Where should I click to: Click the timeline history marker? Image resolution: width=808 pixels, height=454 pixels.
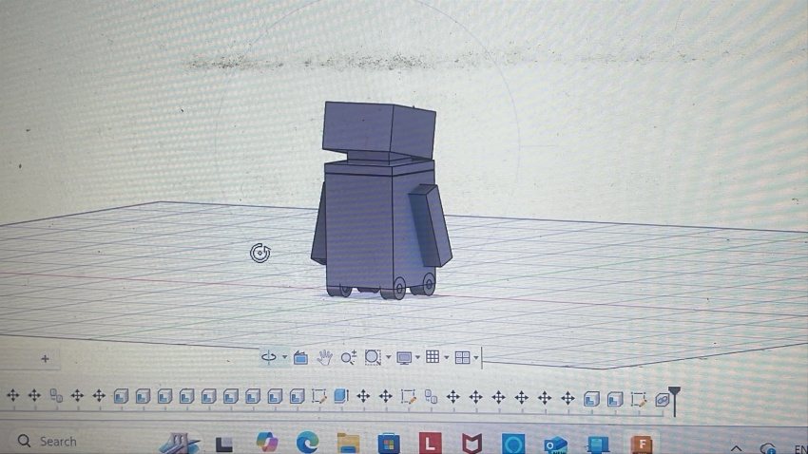[x=675, y=401]
